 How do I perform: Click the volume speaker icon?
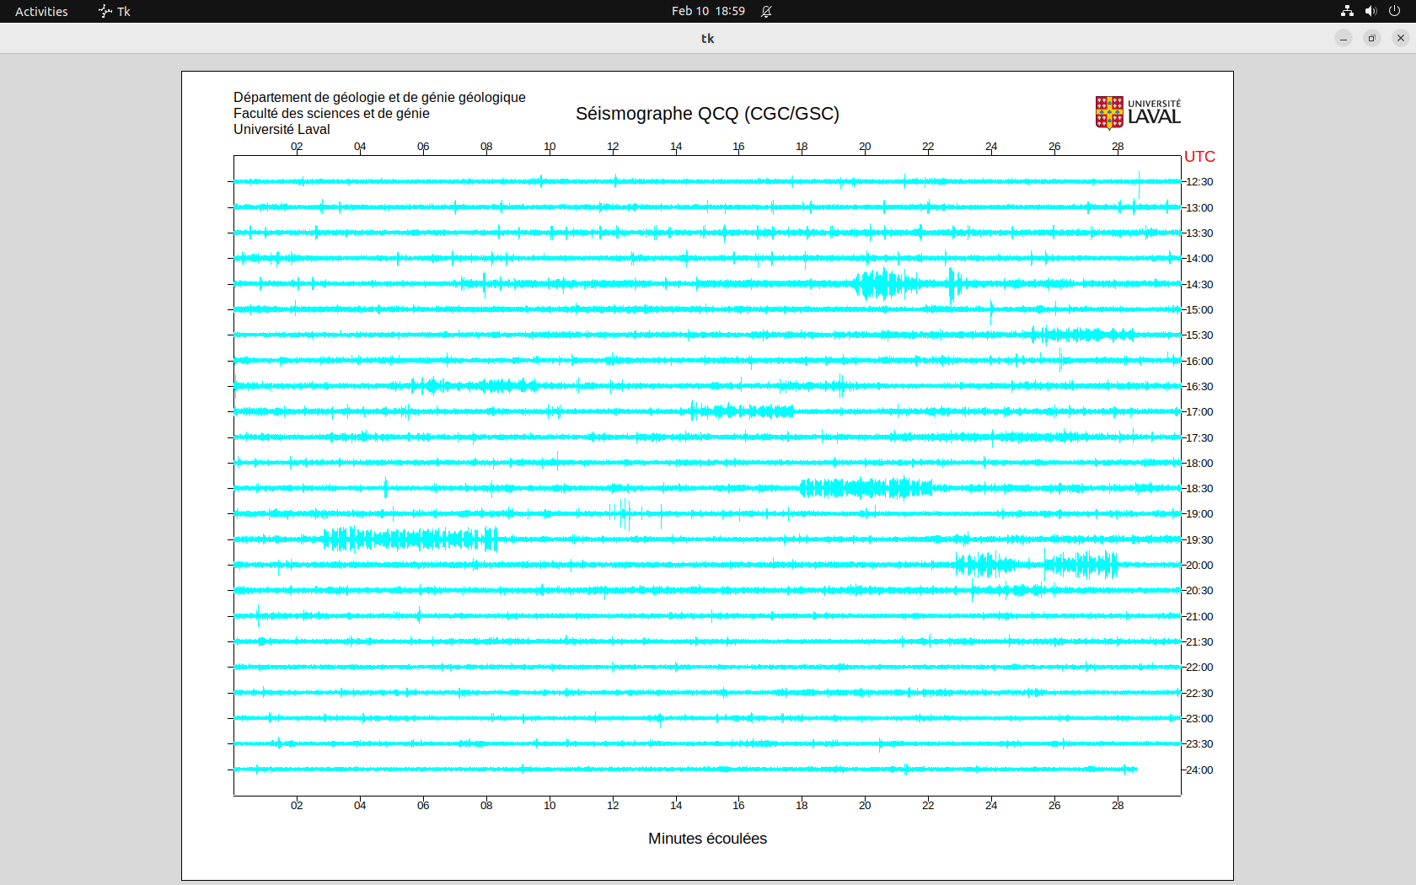tap(1370, 11)
